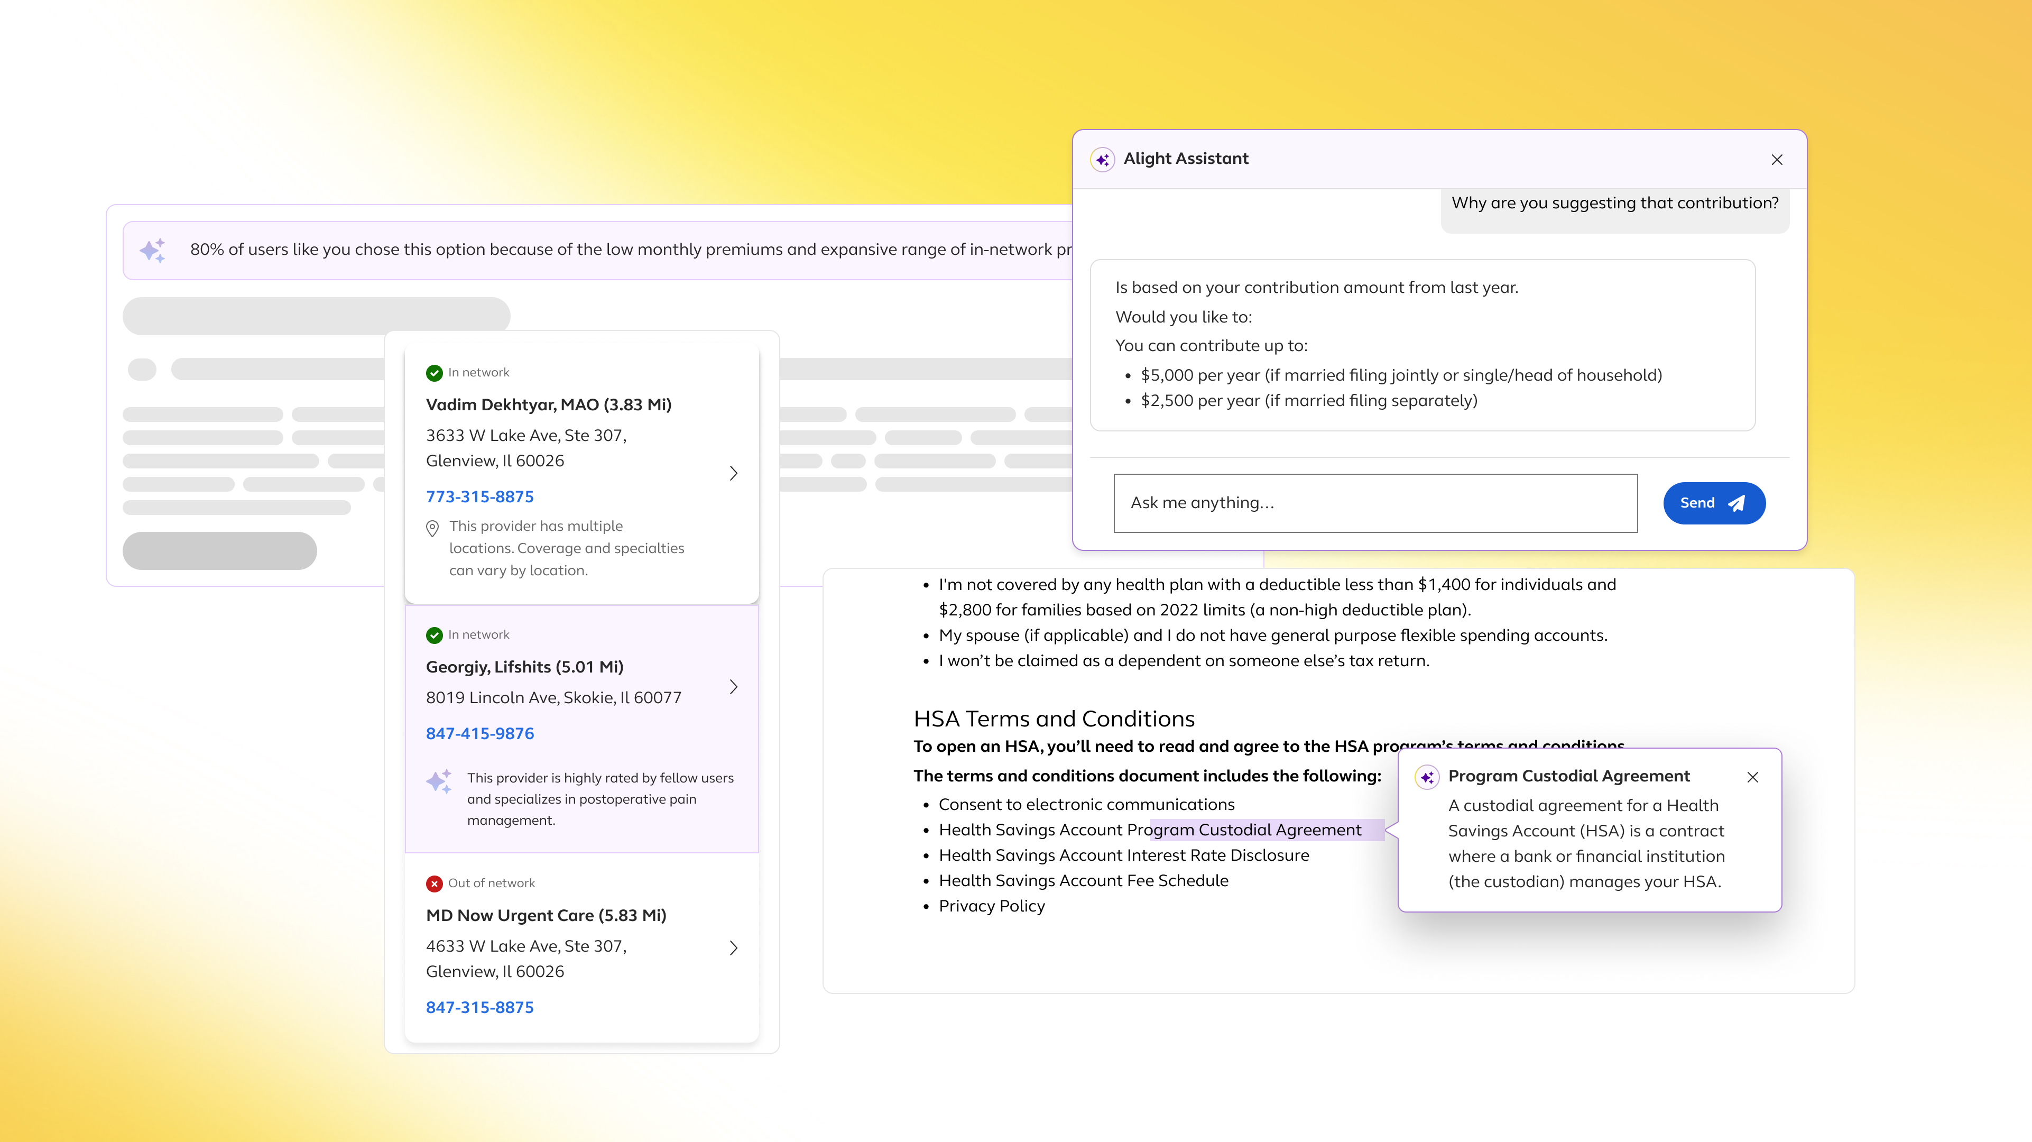This screenshot has width=2032, height=1142.
Task: Expand Vadim Dekhtyar provider details chevron
Action: click(733, 473)
